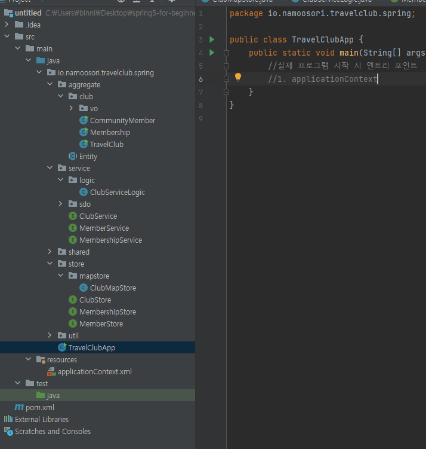The height and width of the screenshot is (449, 426).
Task: Click the CommunityMember class icon
Action: coord(84,120)
